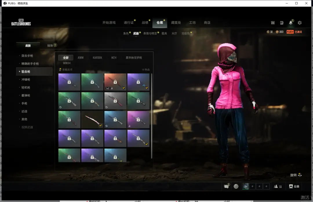313x202 pixels.
Task: Click the alert badge on the 挂饰 tab
Action: (55, 45)
